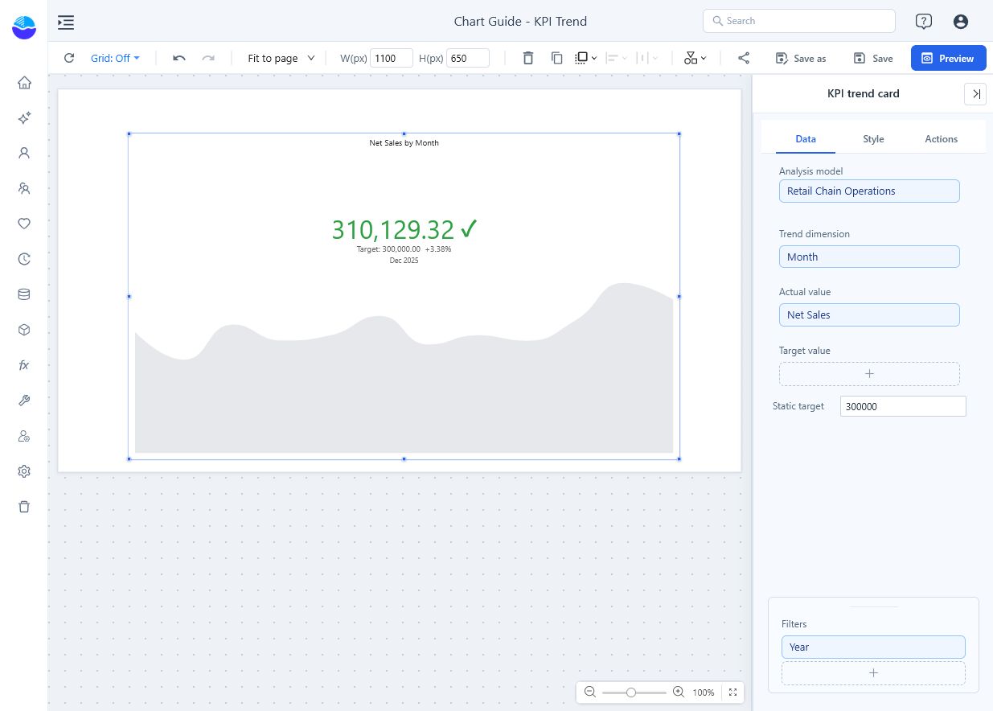Open the user settings sidebar icon
Viewport: 993px width, 711px height.
[x=24, y=436]
